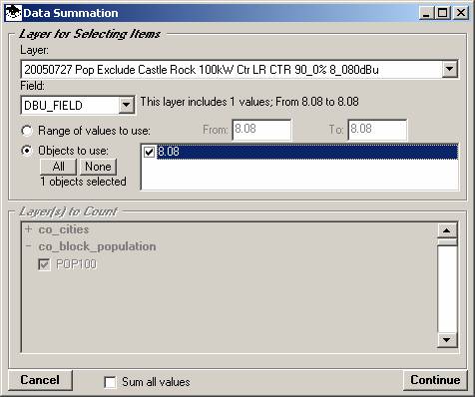Open the DBU_FIELD field dropdown
This screenshot has width=475, height=397.
click(126, 105)
